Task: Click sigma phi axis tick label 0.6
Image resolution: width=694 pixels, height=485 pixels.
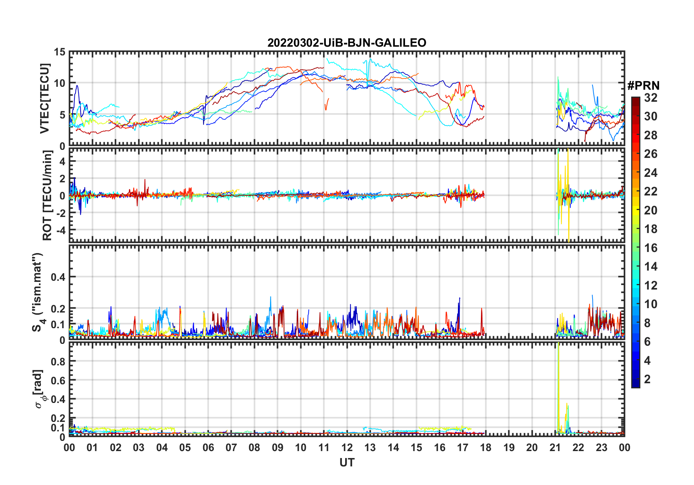Action: [58, 380]
